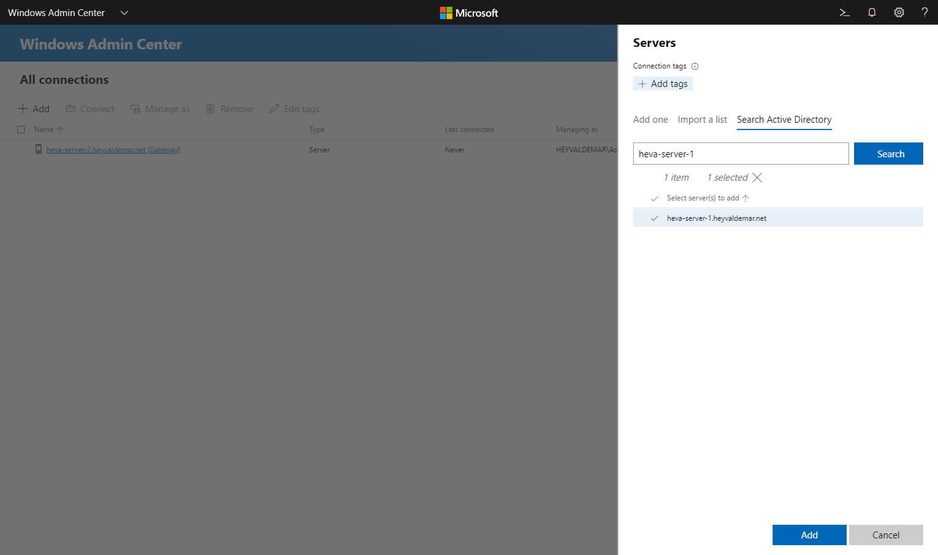Select Search Active Directory tab
The height and width of the screenshot is (555, 938).
784,120
